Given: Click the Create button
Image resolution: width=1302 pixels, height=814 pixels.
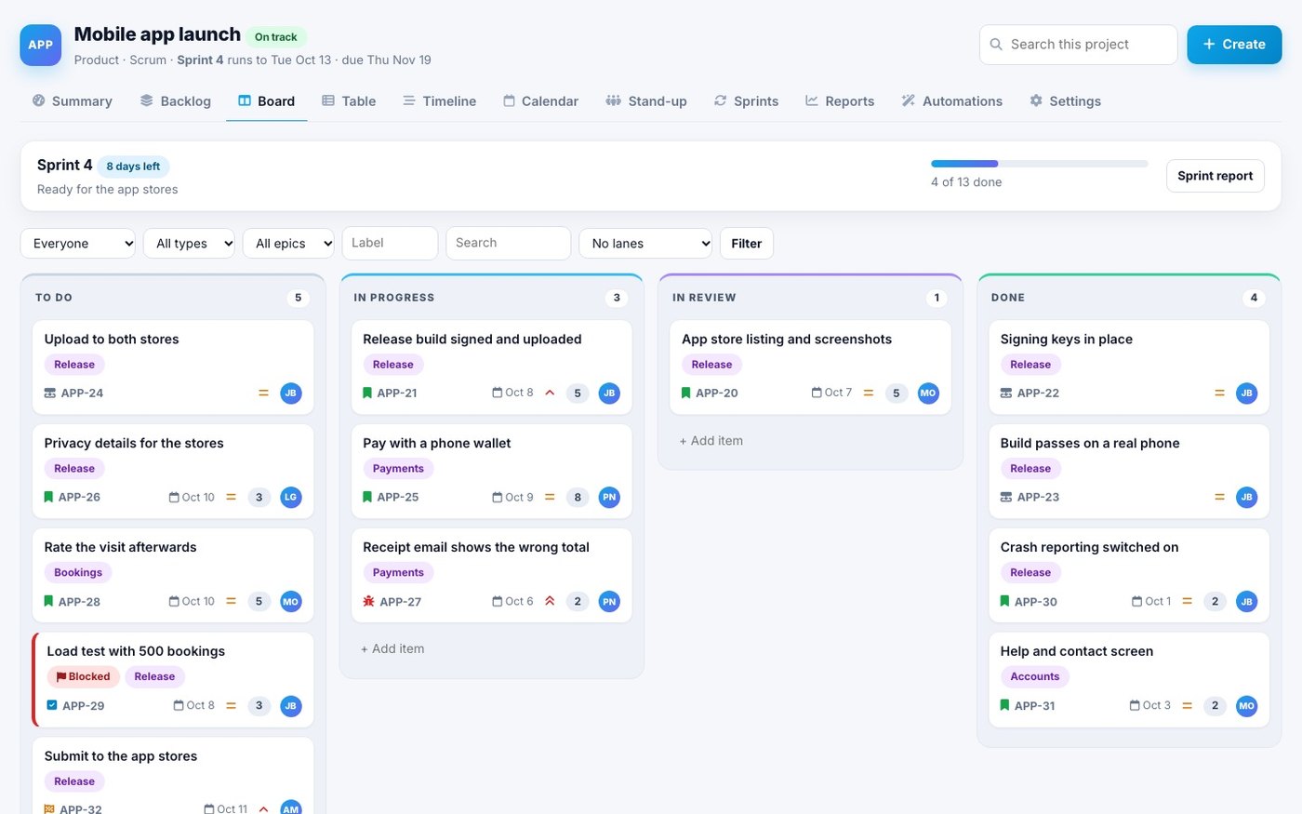Looking at the screenshot, I should tap(1234, 45).
